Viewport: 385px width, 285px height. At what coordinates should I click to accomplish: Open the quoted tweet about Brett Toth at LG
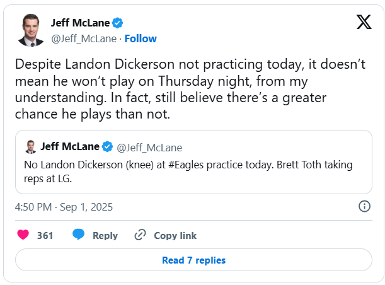coord(193,170)
